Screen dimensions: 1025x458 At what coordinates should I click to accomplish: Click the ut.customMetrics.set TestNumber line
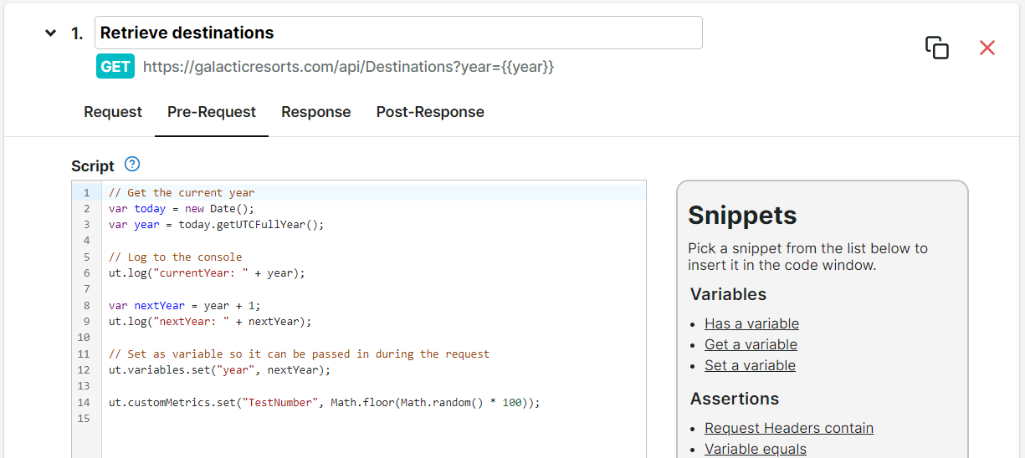tap(325, 402)
